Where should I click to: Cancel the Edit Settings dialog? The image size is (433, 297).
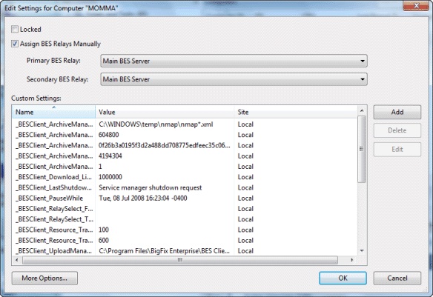click(x=397, y=278)
